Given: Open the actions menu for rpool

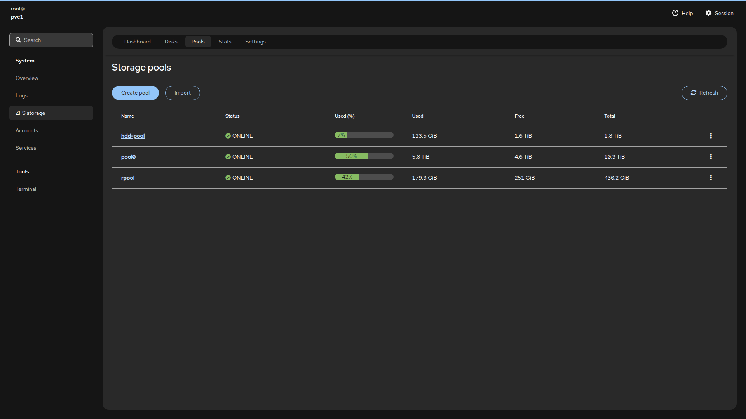Looking at the screenshot, I should click(711, 178).
